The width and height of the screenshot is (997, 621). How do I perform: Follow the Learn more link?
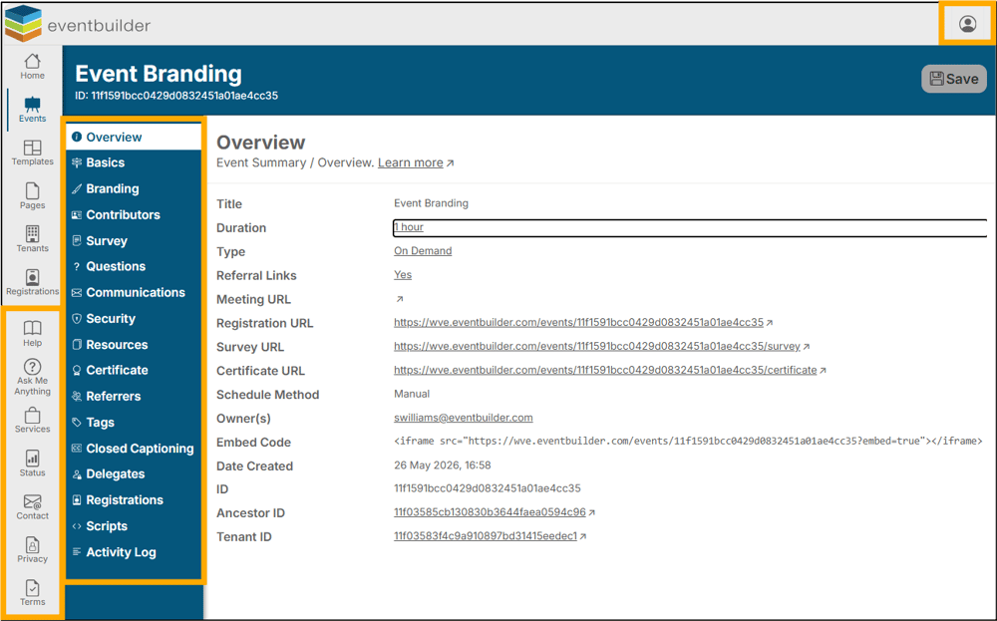tap(410, 162)
